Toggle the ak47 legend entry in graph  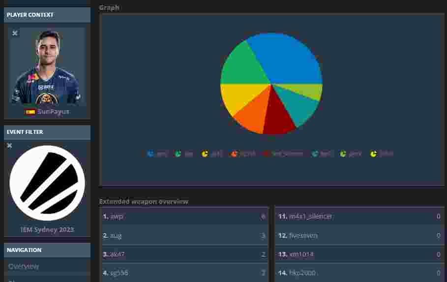tap(212, 154)
